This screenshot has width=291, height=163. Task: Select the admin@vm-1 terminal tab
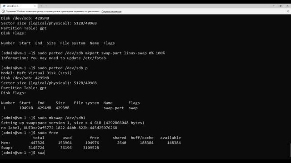(19, 6)
